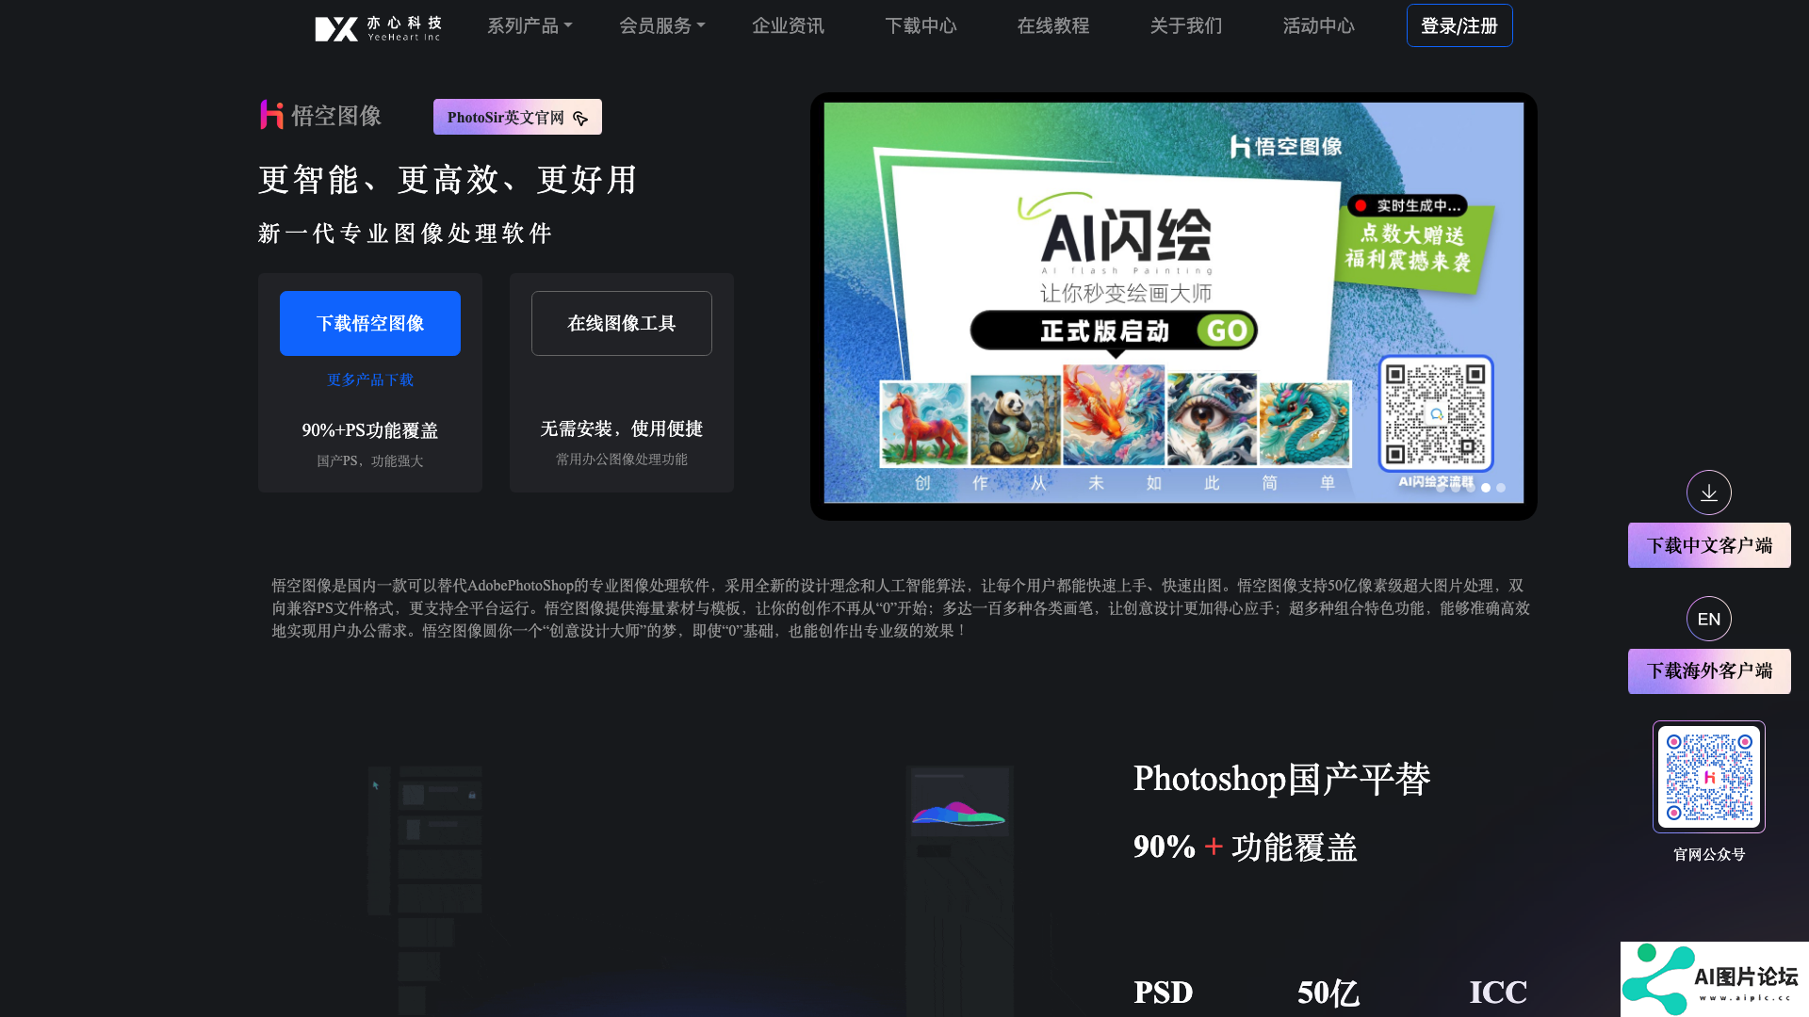Image resolution: width=1809 pixels, height=1017 pixels.
Task: Select the last carousel indicator dot
Action: [1501, 488]
